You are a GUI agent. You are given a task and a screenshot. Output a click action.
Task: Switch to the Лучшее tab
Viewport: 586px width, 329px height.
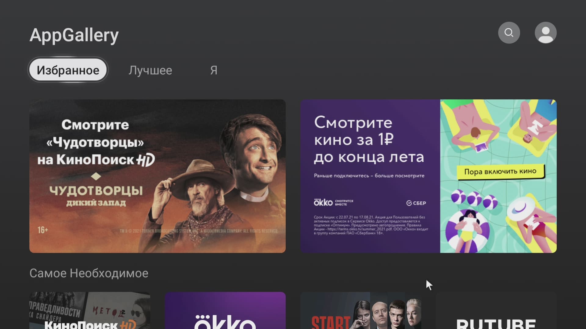click(x=150, y=70)
